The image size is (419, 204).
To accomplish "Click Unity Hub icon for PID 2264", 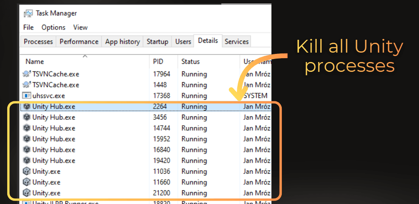I will pos(27,106).
